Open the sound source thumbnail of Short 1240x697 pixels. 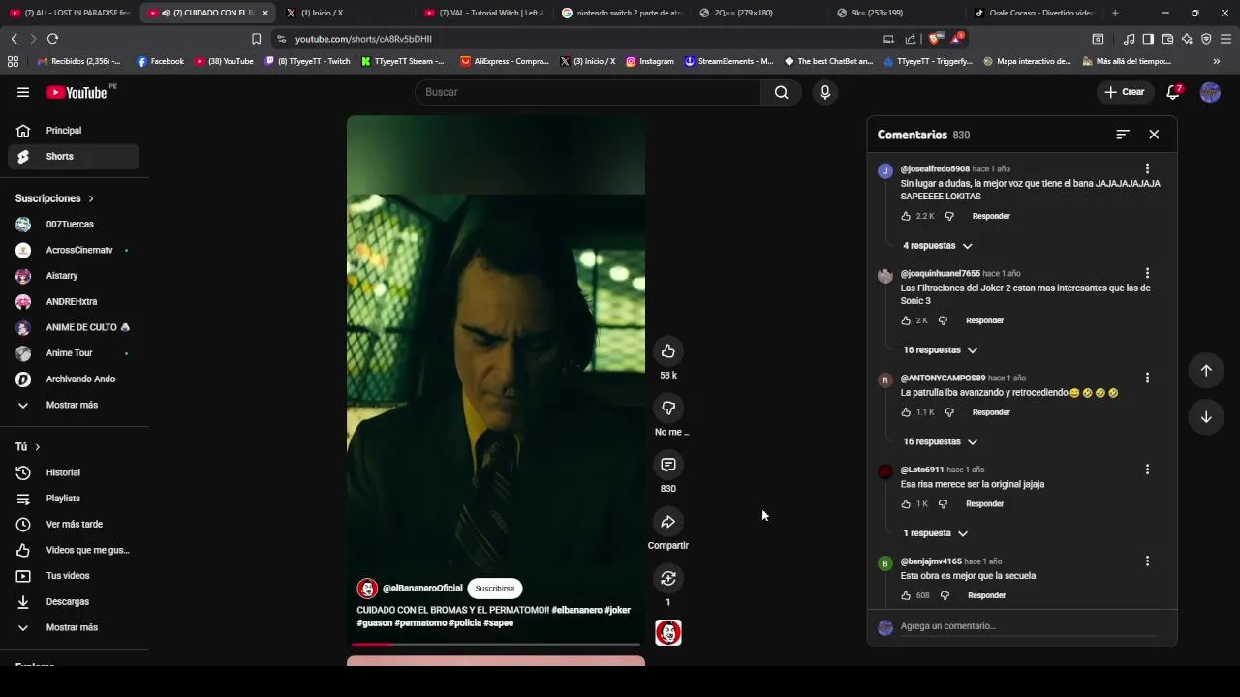coord(668,632)
